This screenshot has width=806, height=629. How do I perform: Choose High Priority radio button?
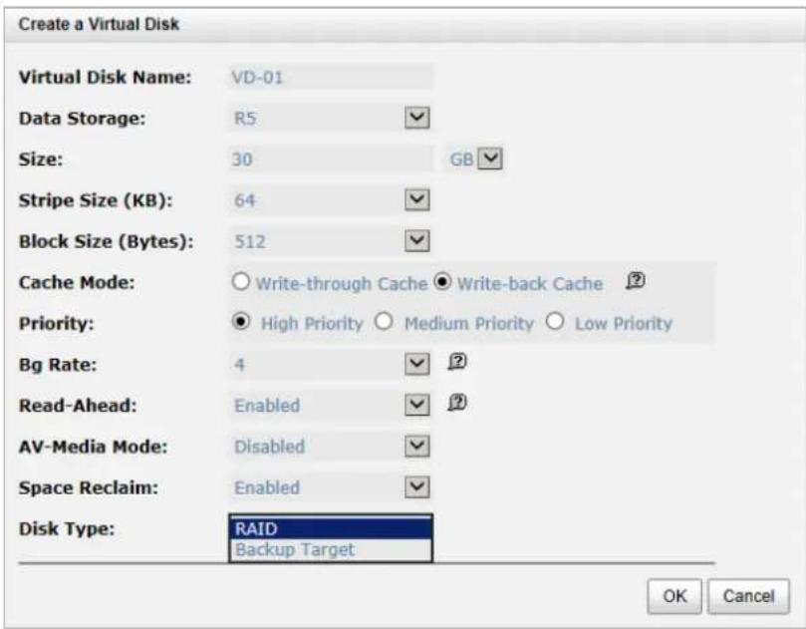point(240,322)
